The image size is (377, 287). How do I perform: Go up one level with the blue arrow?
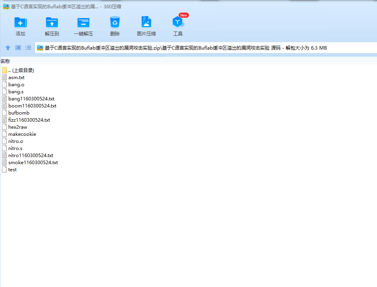pyautogui.click(x=8, y=48)
